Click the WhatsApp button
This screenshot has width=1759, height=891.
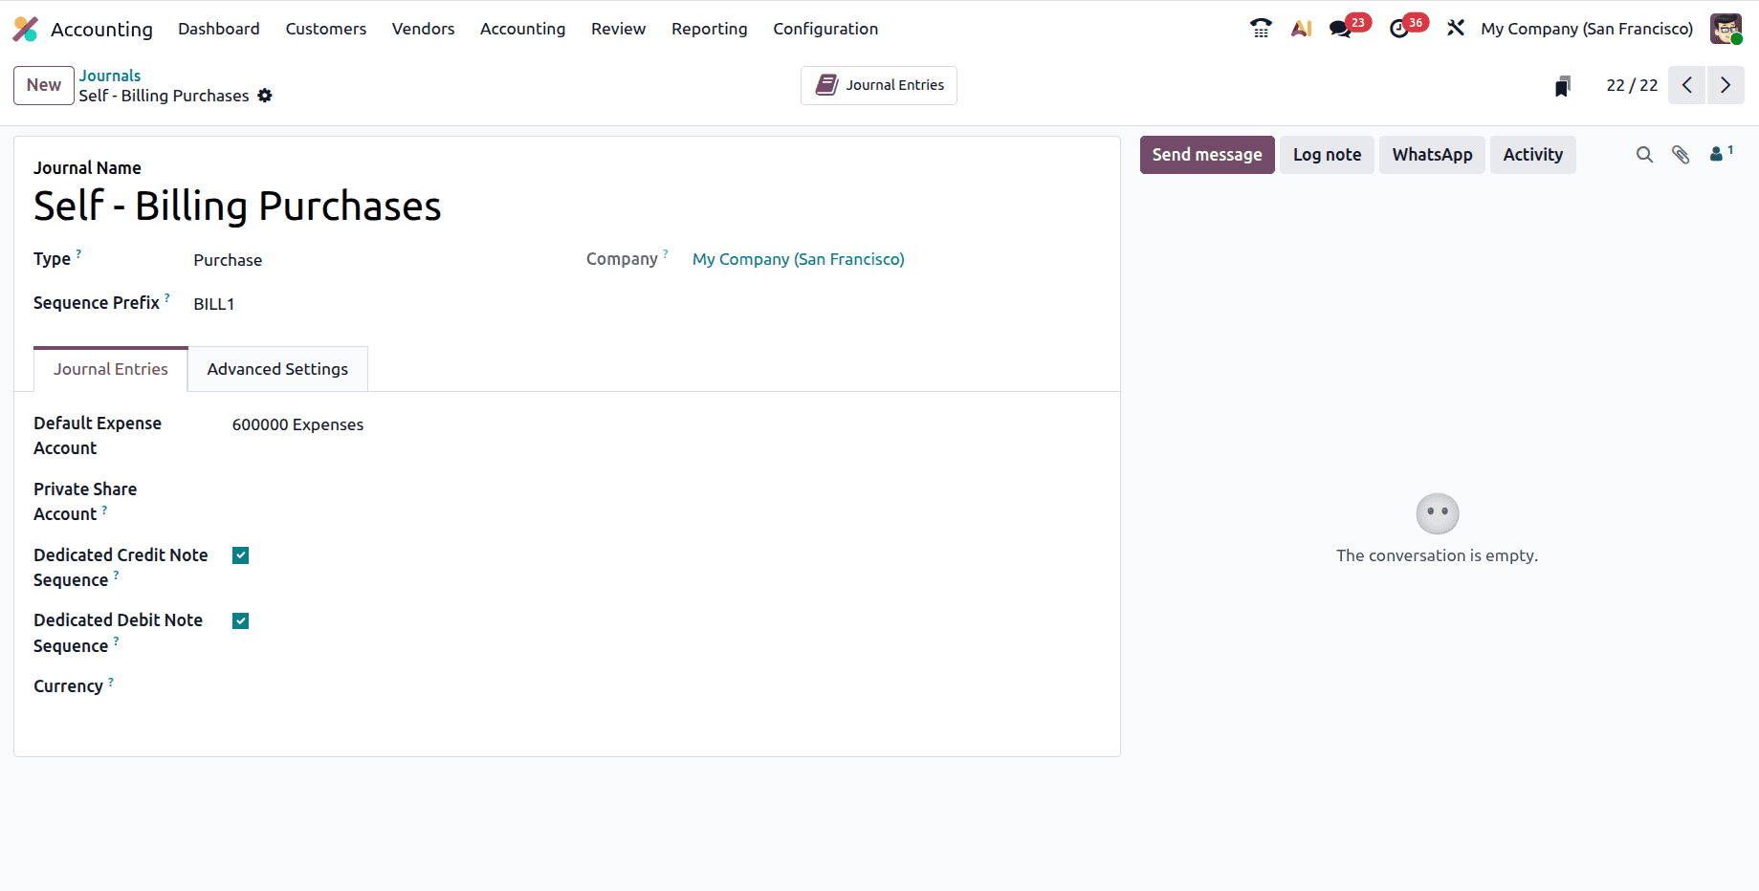click(1432, 155)
